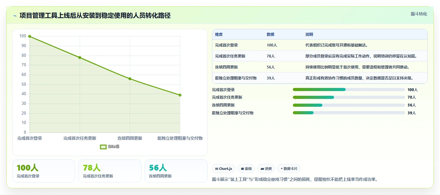Click the 78人 table cell
This screenshot has width=440, height=195.
(283, 56)
